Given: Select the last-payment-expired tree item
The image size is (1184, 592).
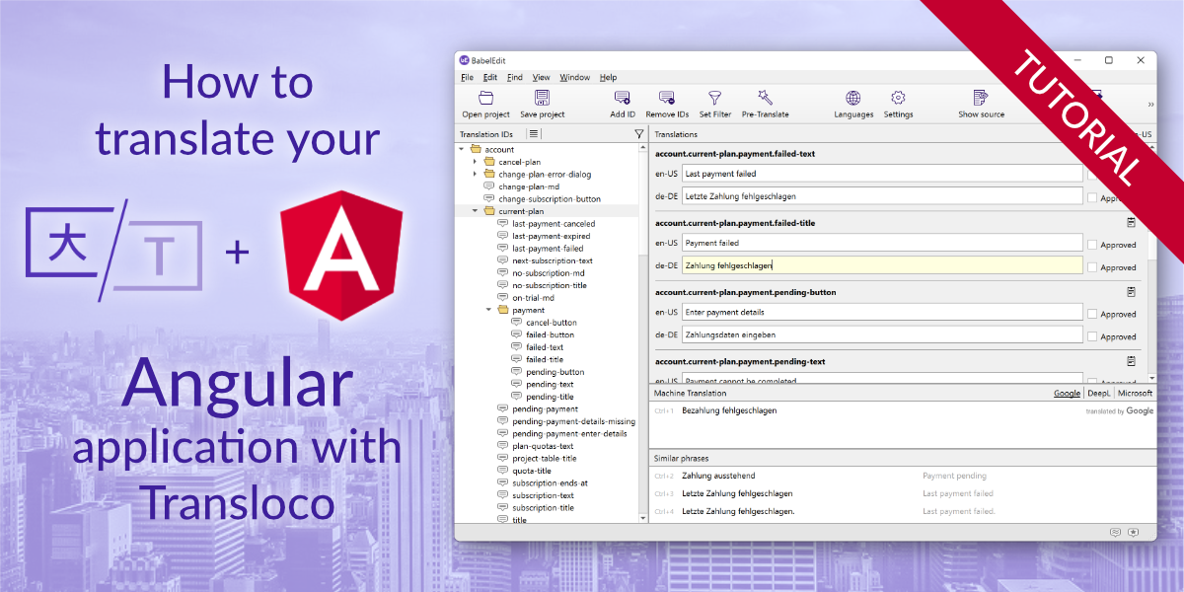Looking at the screenshot, I should (x=552, y=236).
